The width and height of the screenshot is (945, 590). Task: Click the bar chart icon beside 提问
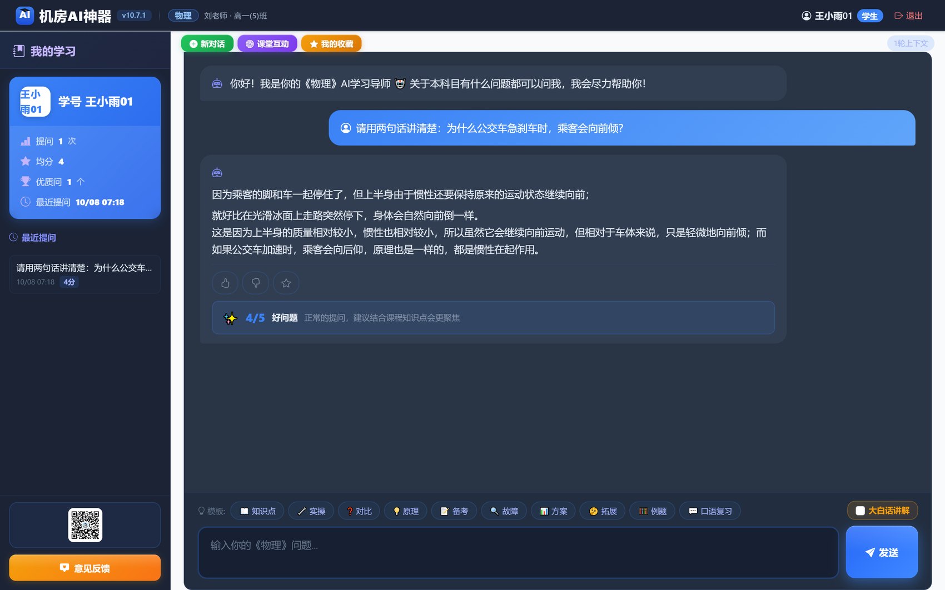pos(26,141)
